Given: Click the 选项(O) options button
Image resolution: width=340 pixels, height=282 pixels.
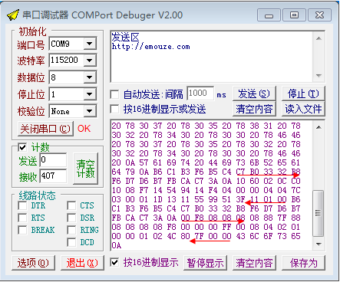Looking at the screenshot, I should click(x=33, y=263).
